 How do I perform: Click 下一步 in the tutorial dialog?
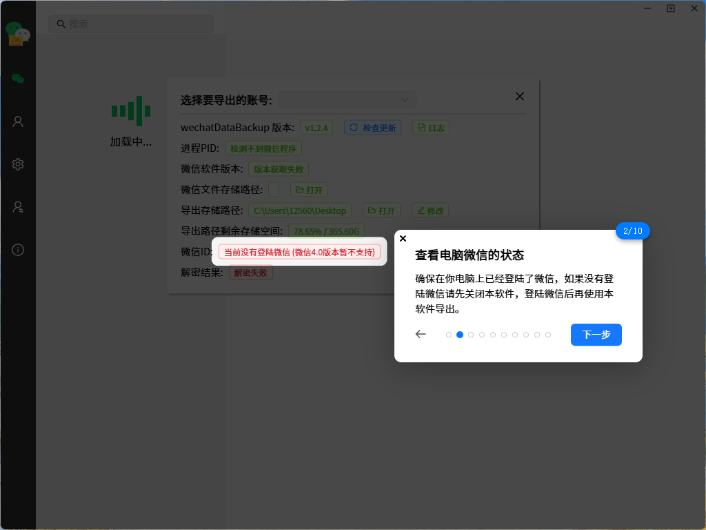click(596, 334)
